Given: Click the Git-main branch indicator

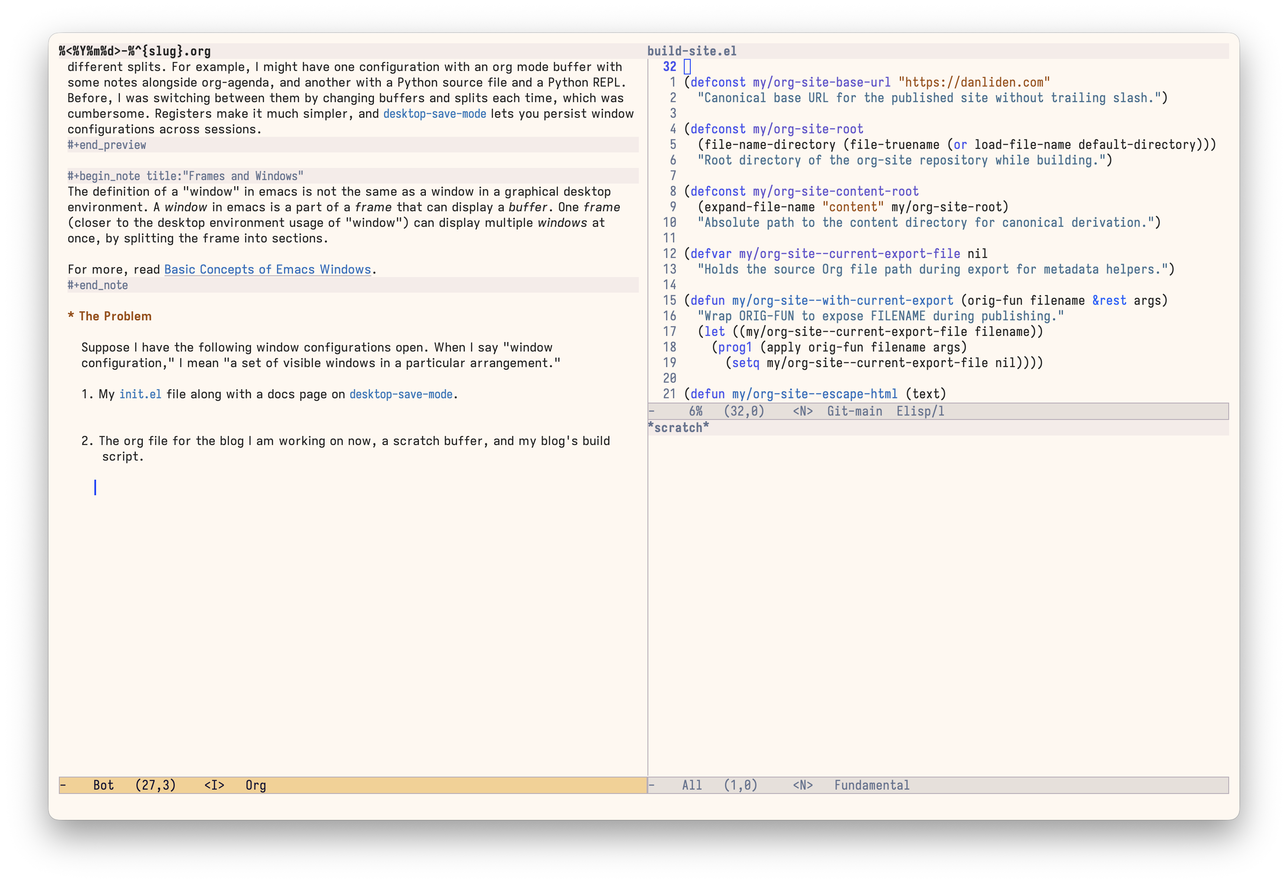Looking at the screenshot, I should pyautogui.click(x=854, y=411).
